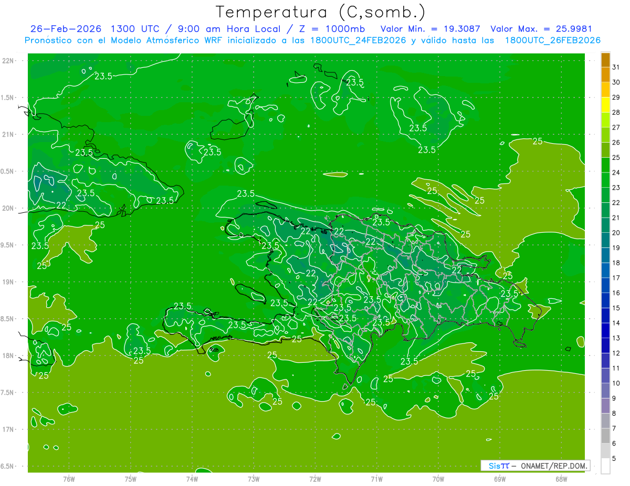
Task: Click longitude axis label '72W'
Action: click(315, 479)
